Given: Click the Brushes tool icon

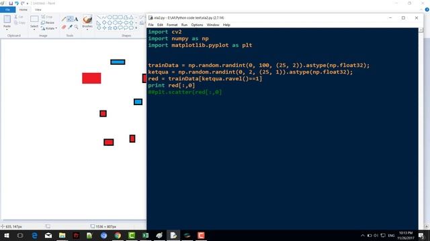Looking at the screenshot, I should [x=87, y=19].
